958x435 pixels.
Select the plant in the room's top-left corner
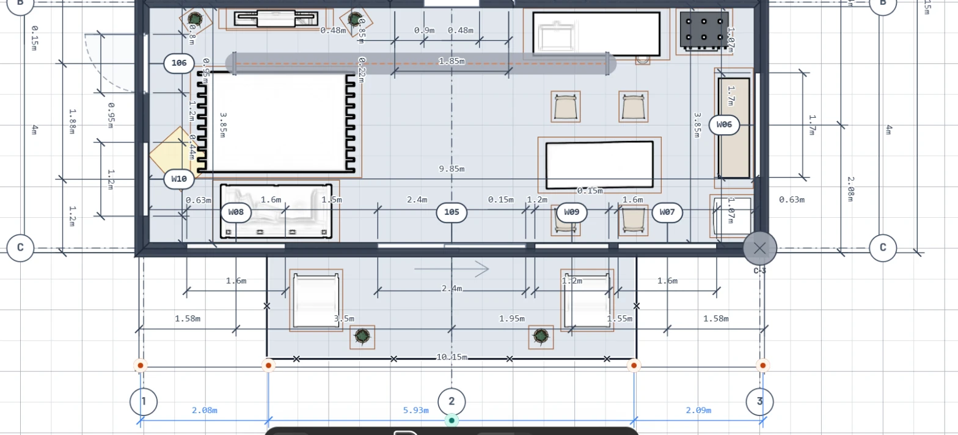click(x=196, y=19)
